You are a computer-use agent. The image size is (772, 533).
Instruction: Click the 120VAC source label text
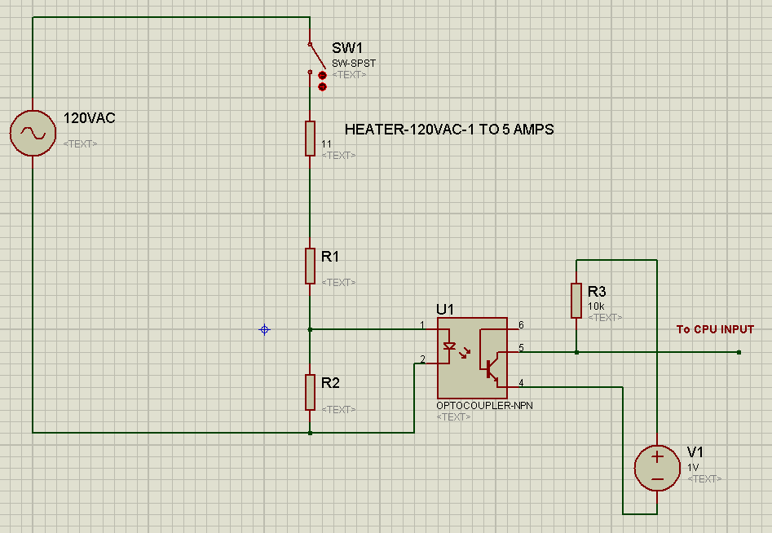pyautogui.click(x=90, y=118)
